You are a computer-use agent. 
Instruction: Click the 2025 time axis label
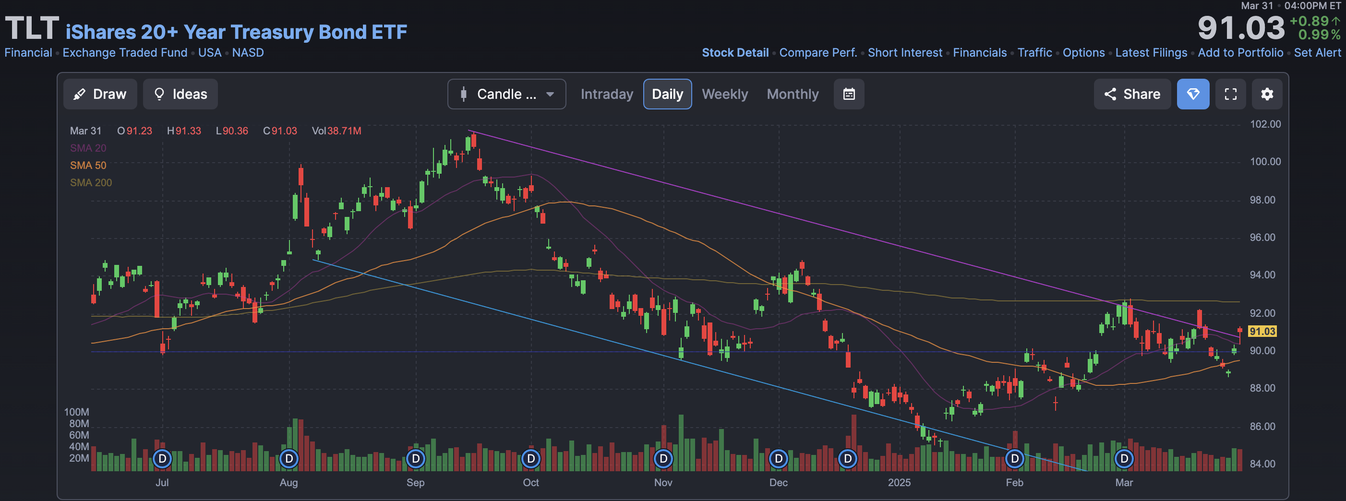(899, 483)
